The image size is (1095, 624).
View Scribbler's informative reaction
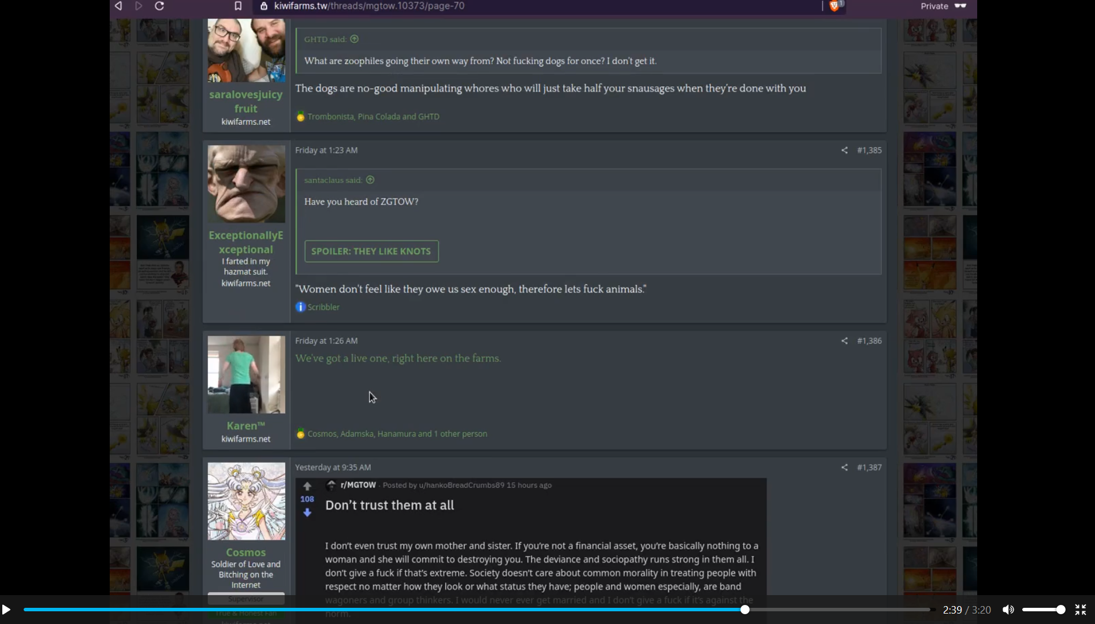click(x=323, y=307)
